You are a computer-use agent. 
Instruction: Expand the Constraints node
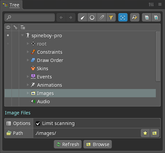[28, 52]
